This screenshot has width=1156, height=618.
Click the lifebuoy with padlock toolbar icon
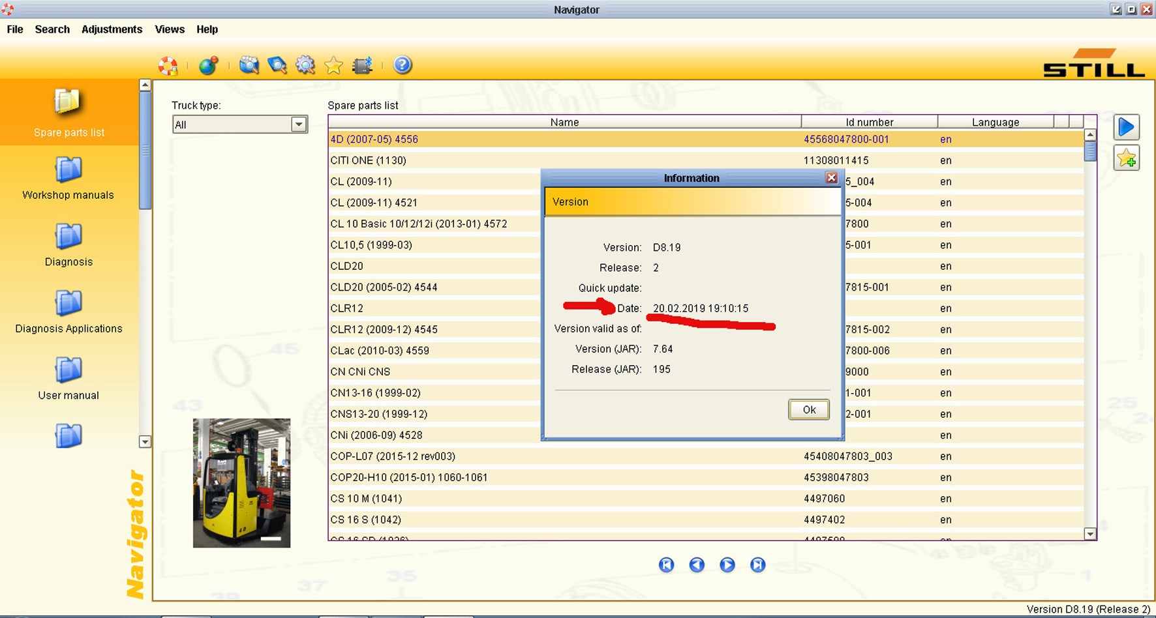point(168,65)
